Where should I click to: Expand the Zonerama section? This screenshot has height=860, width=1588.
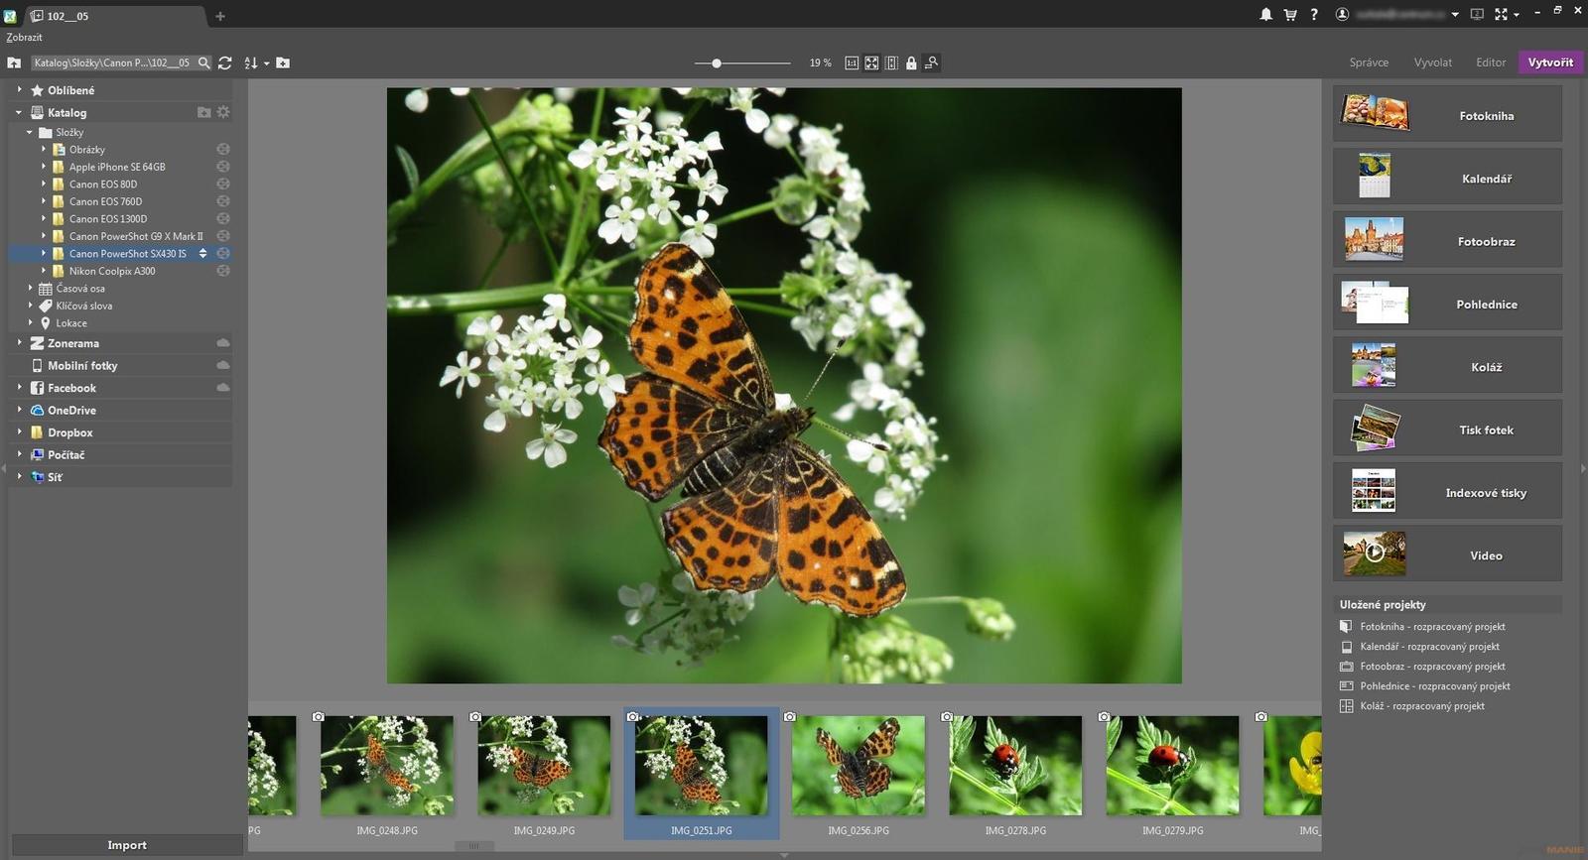coord(19,342)
